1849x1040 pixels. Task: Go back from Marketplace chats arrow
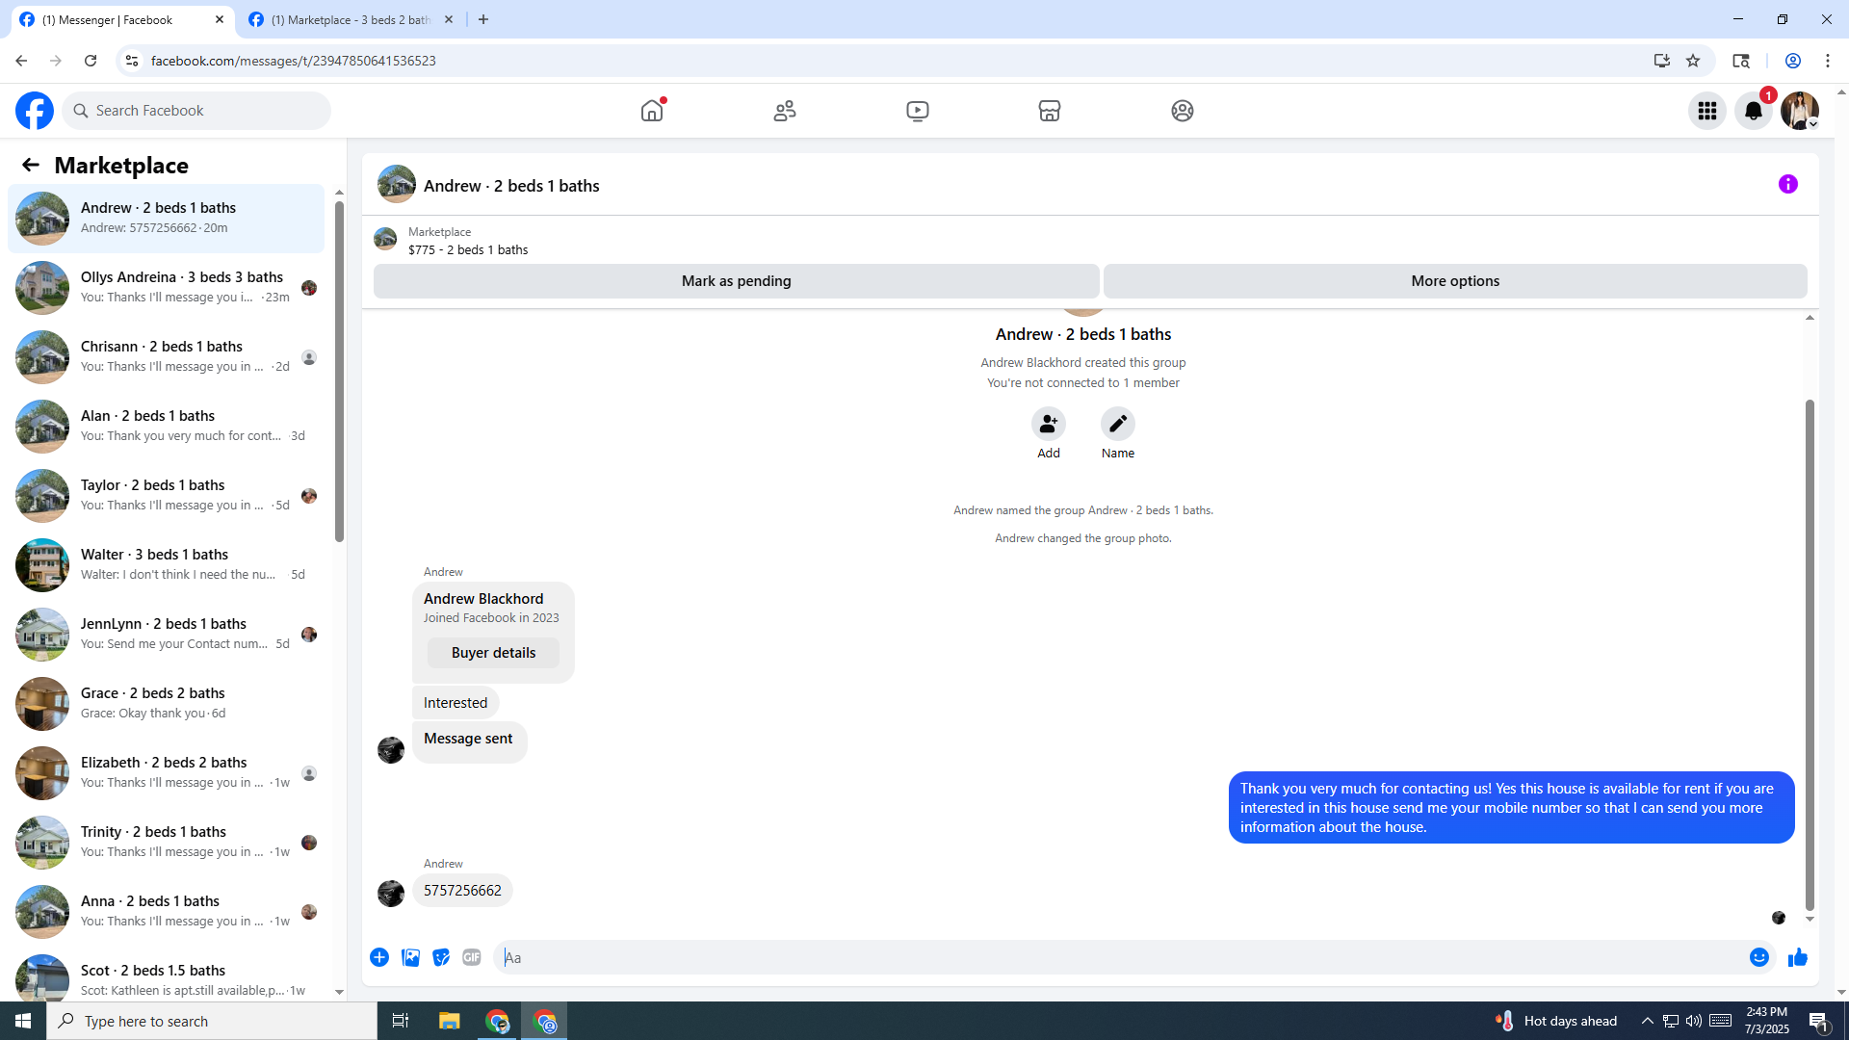pyautogui.click(x=31, y=165)
